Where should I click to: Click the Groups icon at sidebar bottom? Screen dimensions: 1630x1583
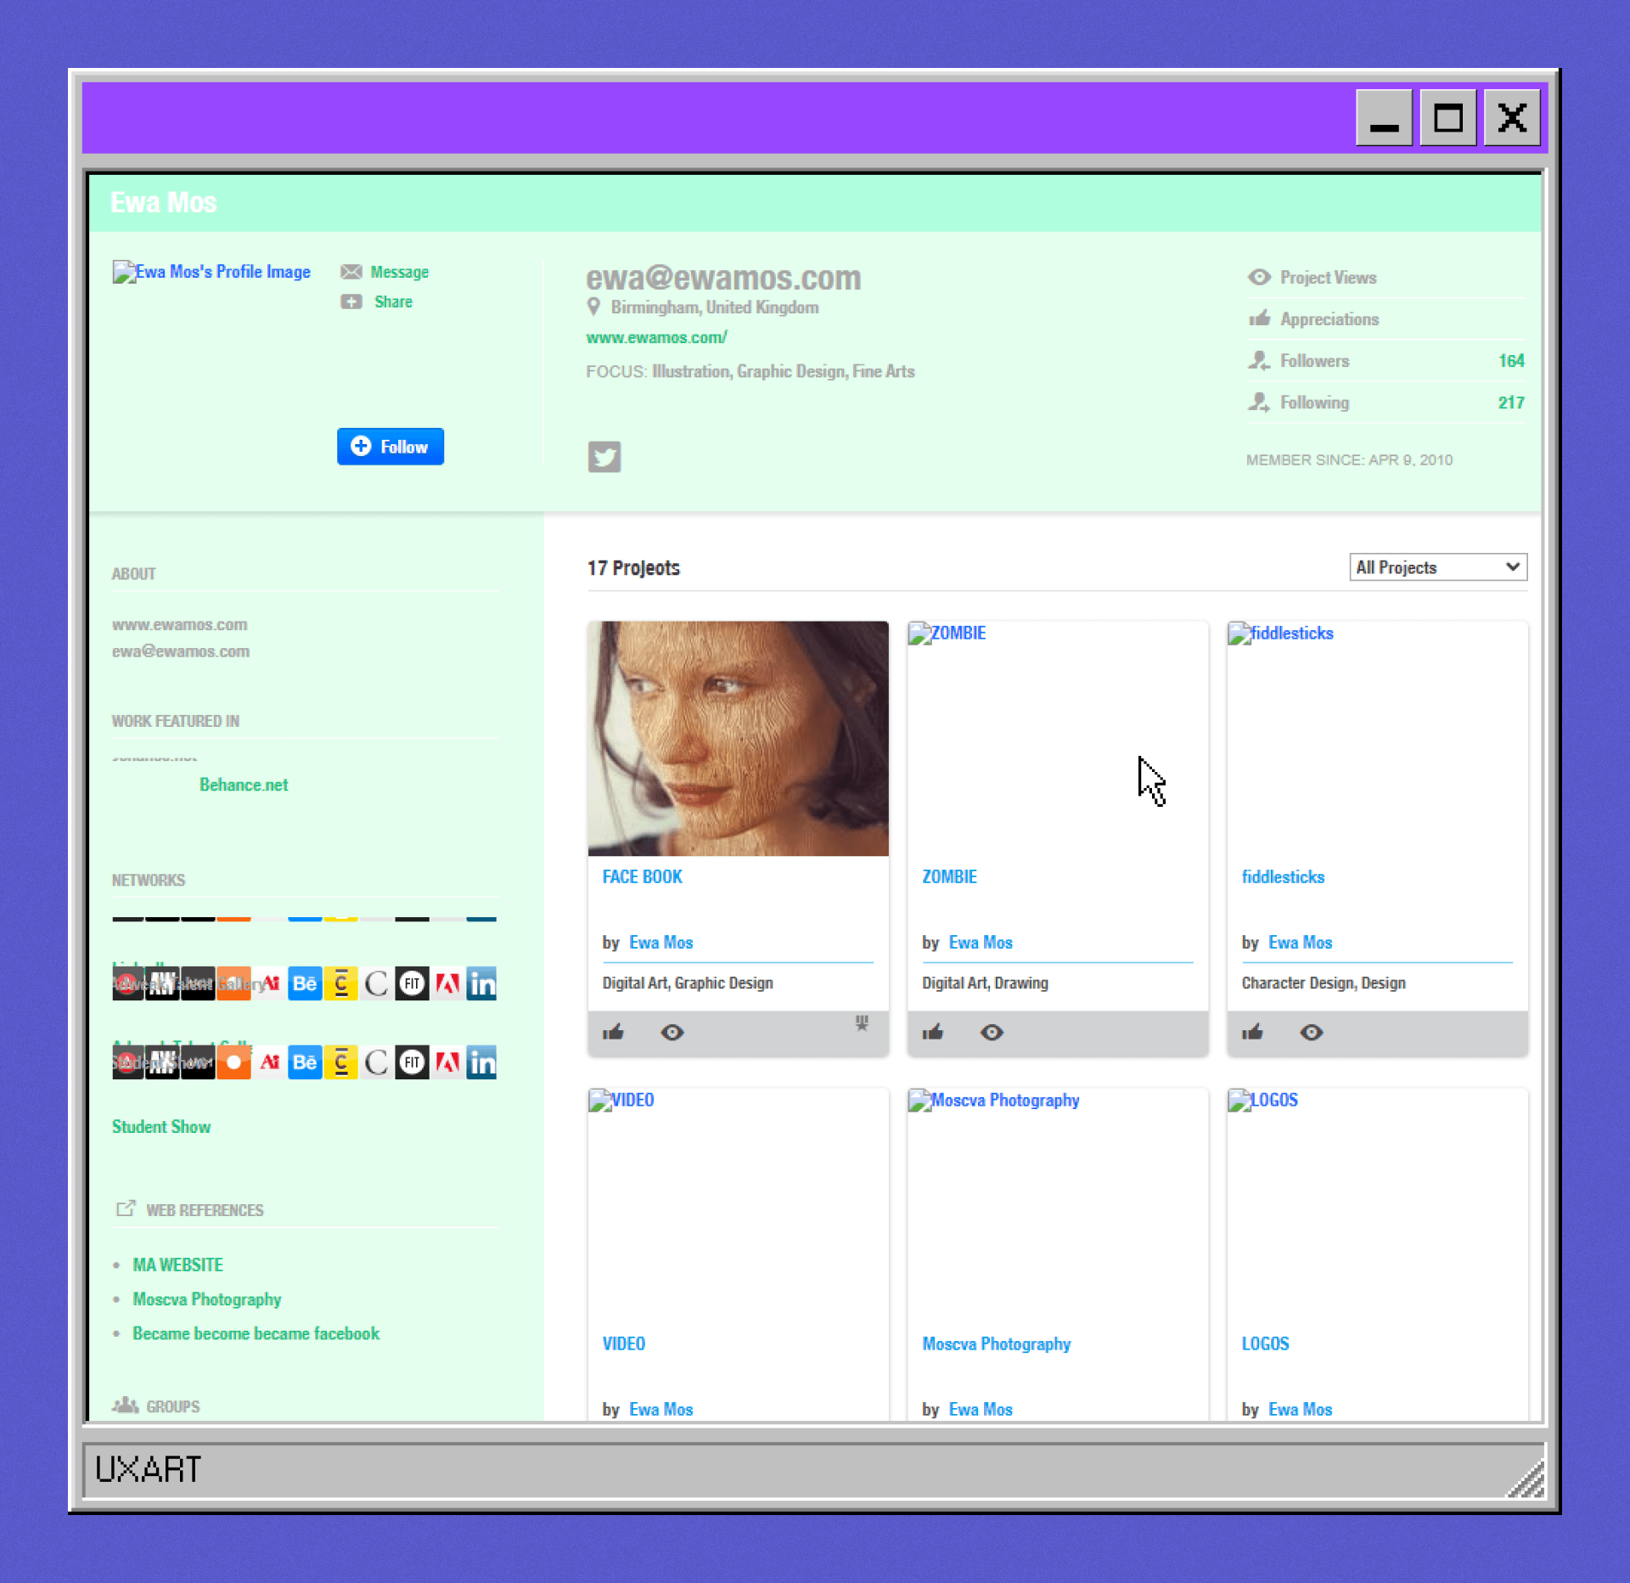click(x=126, y=1404)
